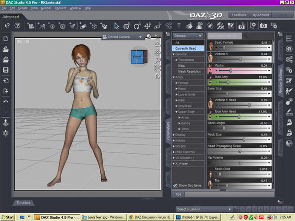Image resolution: width=295 pixels, height=221 pixels.
Task: Click the Open file folder icon
Action: click(5, 49)
